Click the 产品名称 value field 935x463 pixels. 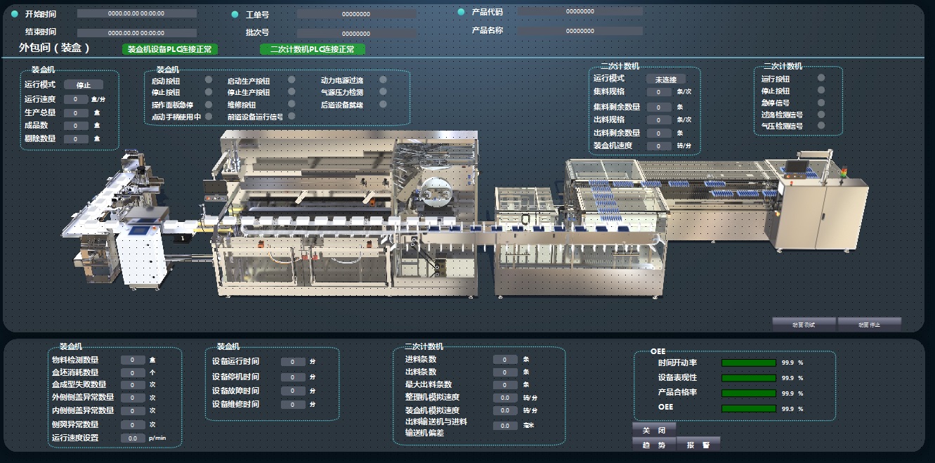pos(580,31)
